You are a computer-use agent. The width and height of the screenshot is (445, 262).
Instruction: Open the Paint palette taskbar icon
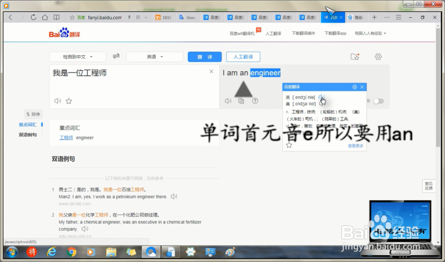tap(231, 252)
